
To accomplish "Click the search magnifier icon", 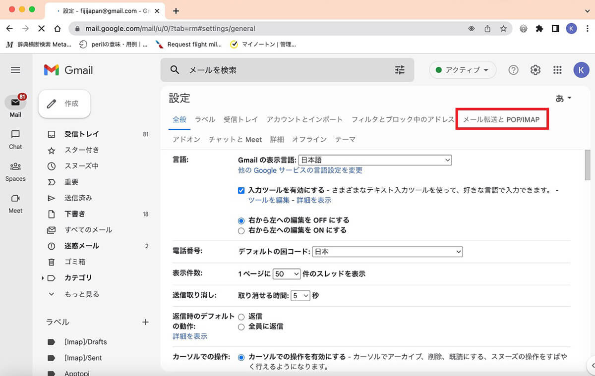I will click(175, 70).
